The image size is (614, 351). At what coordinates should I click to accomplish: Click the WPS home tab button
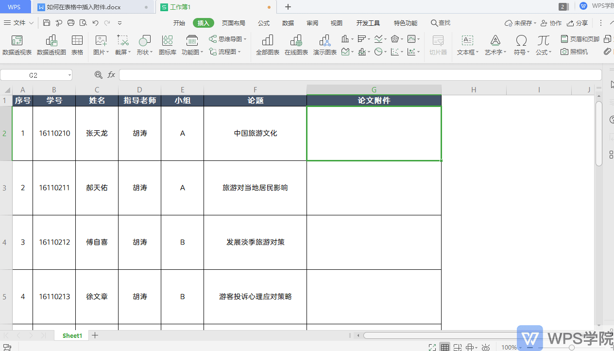tap(14, 7)
